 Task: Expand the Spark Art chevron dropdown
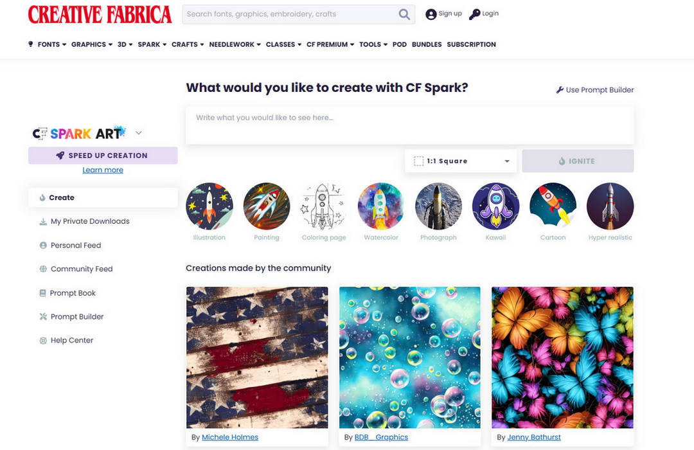pyautogui.click(x=139, y=133)
